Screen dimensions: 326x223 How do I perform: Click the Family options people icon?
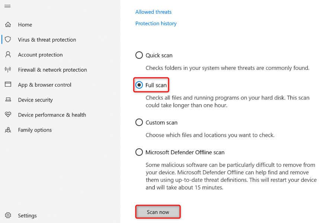[x=8, y=130]
